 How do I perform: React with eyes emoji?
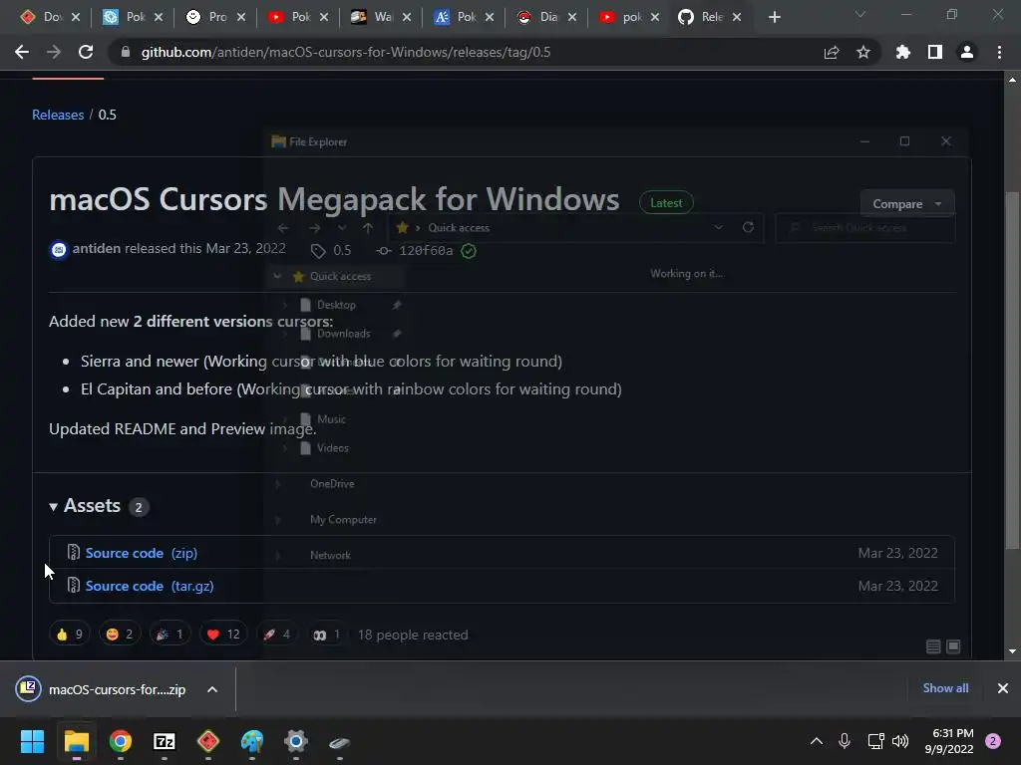327,635
